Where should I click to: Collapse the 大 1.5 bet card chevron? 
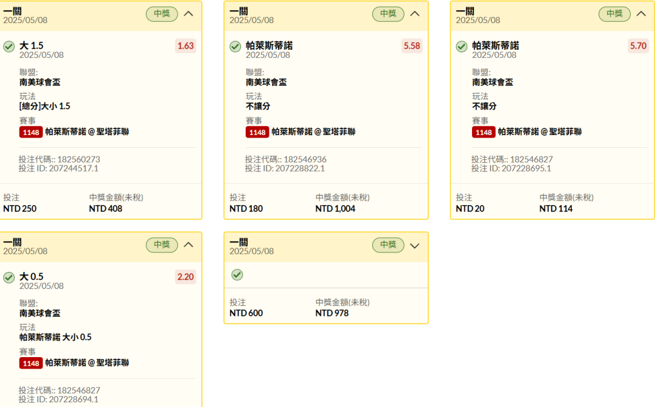coord(189,14)
